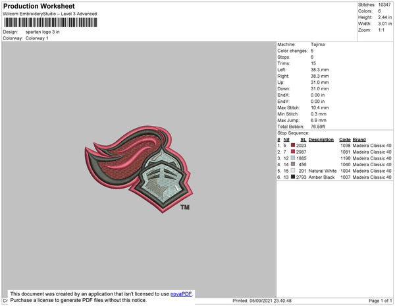Click the Colors value 6
The image size is (395, 306).
click(x=379, y=11)
